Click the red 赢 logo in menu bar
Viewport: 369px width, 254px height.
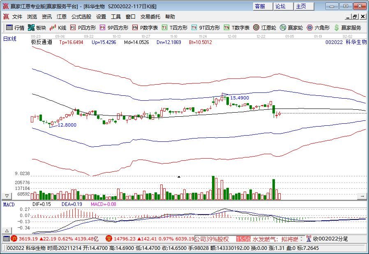(6, 16)
